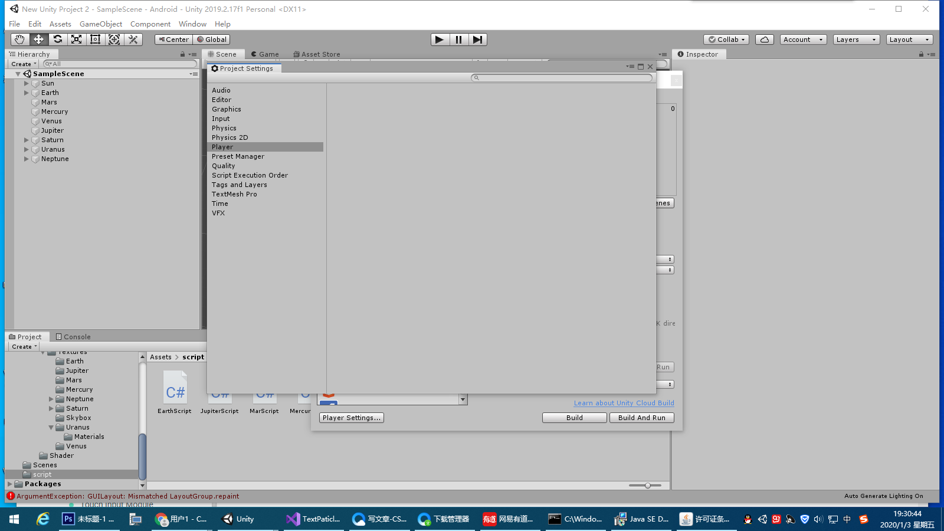Collapse the SampleScene tree
This screenshot has height=531, width=944.
[18, 74]
